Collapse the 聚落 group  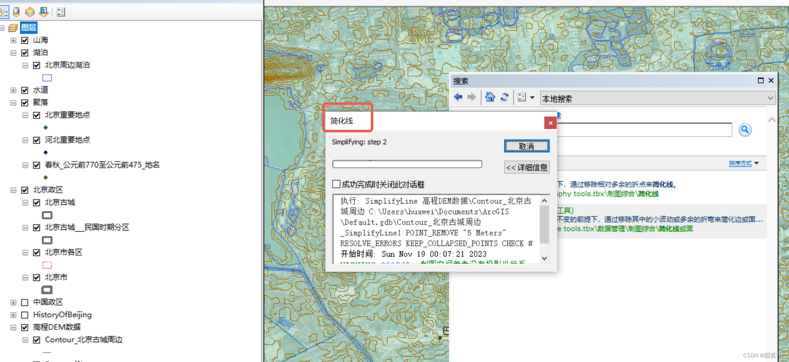13,103
